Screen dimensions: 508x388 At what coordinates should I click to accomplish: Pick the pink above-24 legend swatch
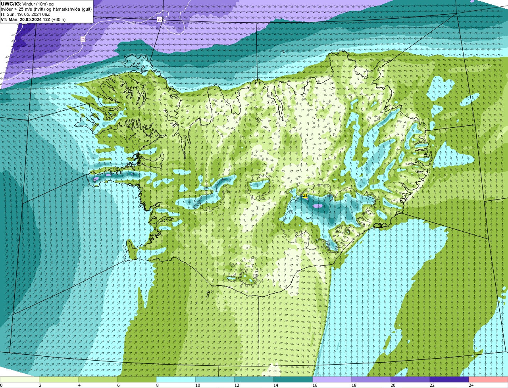pos(489,379)
